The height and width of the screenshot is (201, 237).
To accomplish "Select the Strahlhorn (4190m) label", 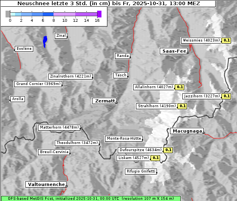I will [157, 106].
